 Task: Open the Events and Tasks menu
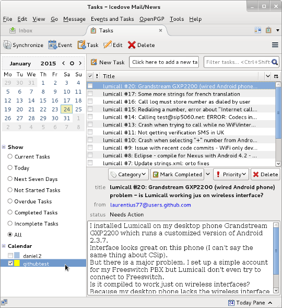(112, 19)
